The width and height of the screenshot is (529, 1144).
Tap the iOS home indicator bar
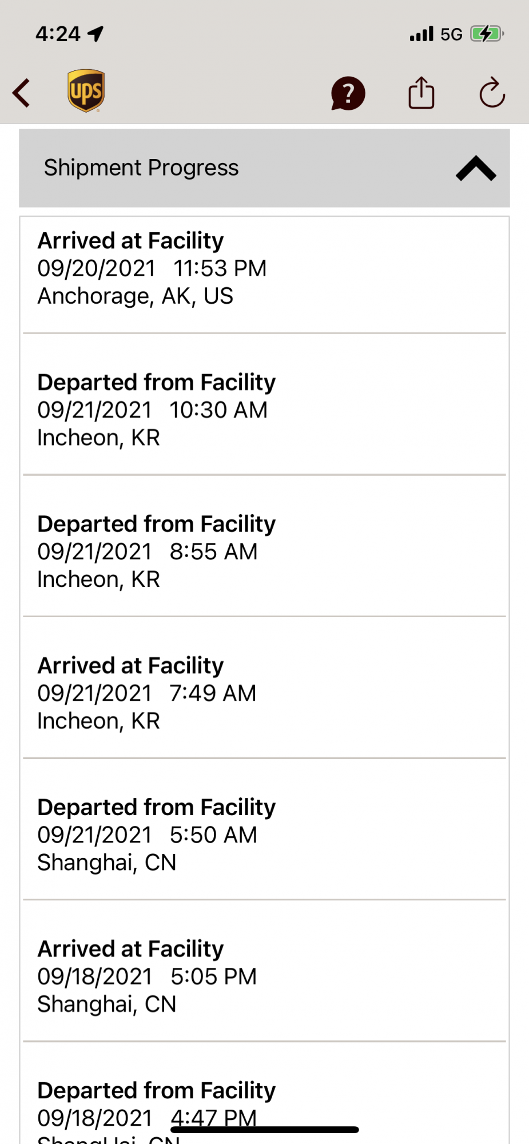(x=264, y=1130)
